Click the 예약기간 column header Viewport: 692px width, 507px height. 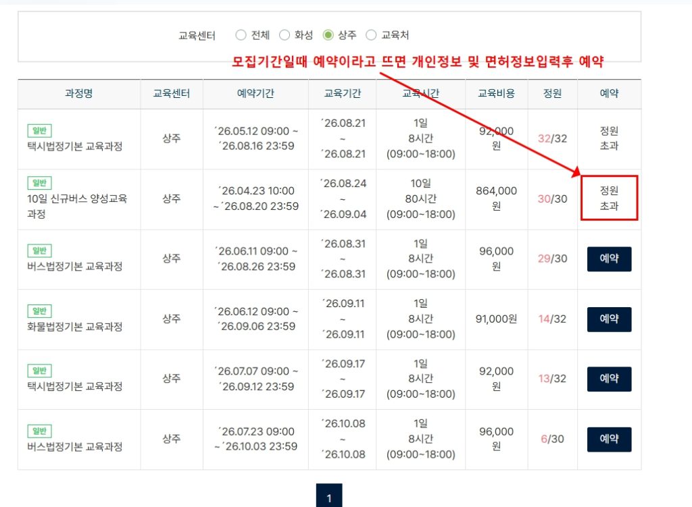(255, 93)
